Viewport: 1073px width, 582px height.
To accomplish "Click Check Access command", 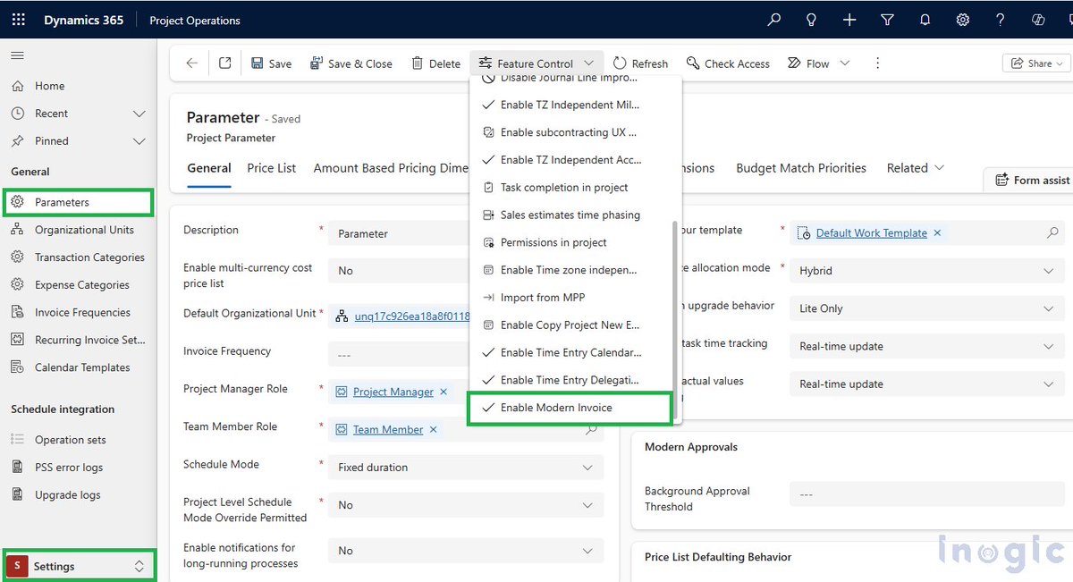I will (728, 63).
